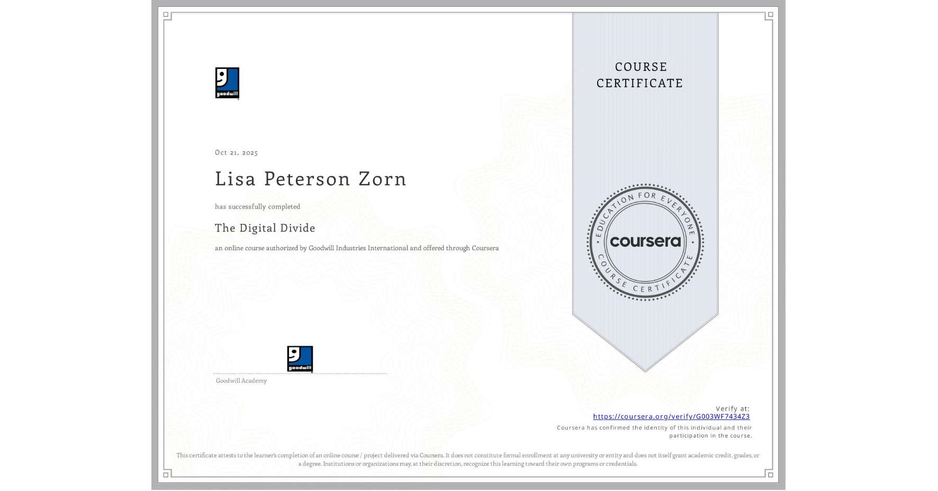Select the name Lisa Peterson Zorn

click(x=311, y=179)
